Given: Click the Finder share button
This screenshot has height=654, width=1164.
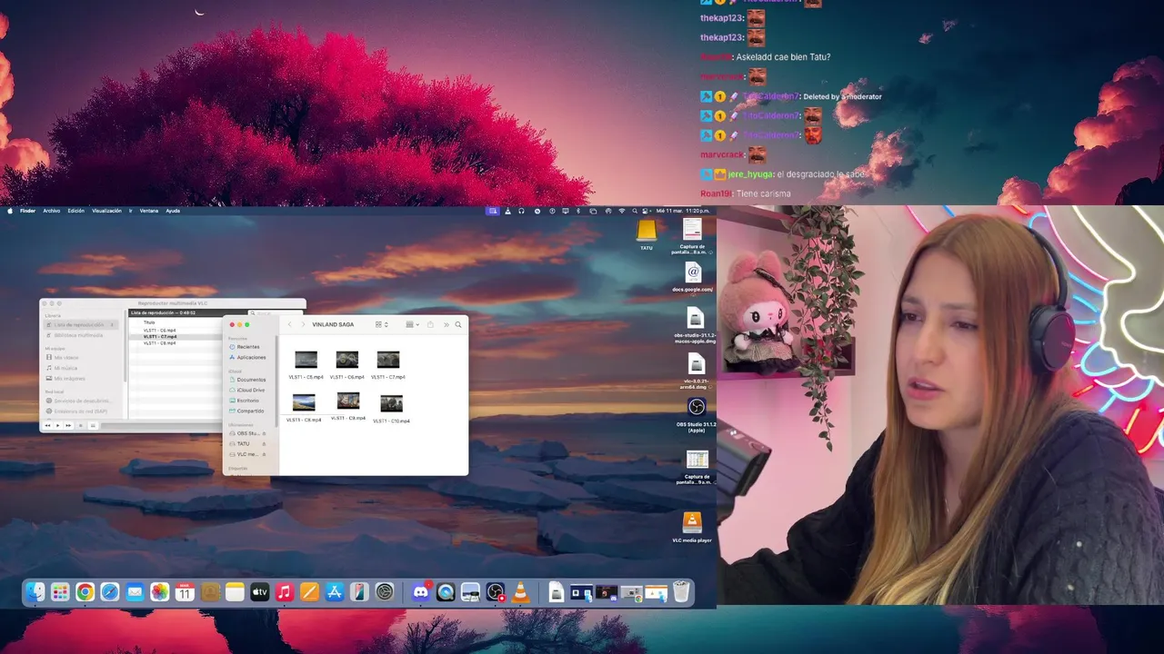Looking at the screenshot, I should tap(430, 324).
